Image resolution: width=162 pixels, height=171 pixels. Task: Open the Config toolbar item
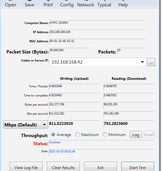coord(67,5)
